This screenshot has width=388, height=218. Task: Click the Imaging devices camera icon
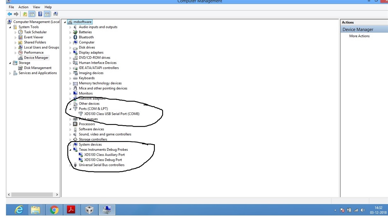[75, 73]
